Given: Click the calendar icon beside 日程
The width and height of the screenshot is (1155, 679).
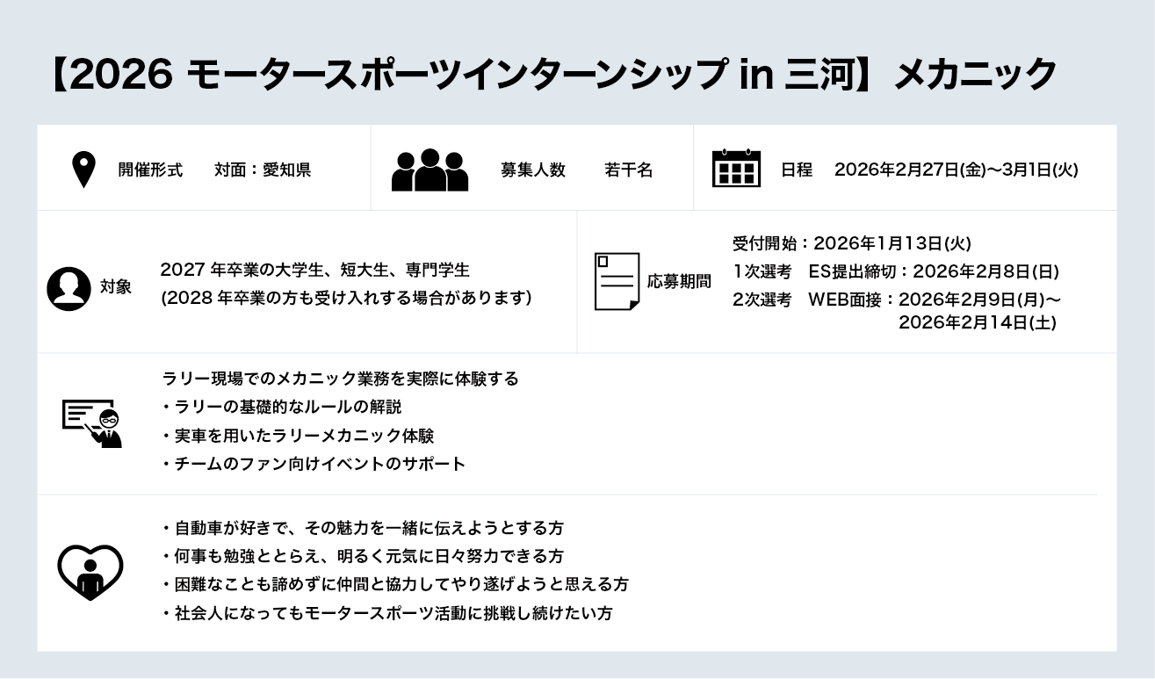Looking at the screenshot, I should 736,169.
